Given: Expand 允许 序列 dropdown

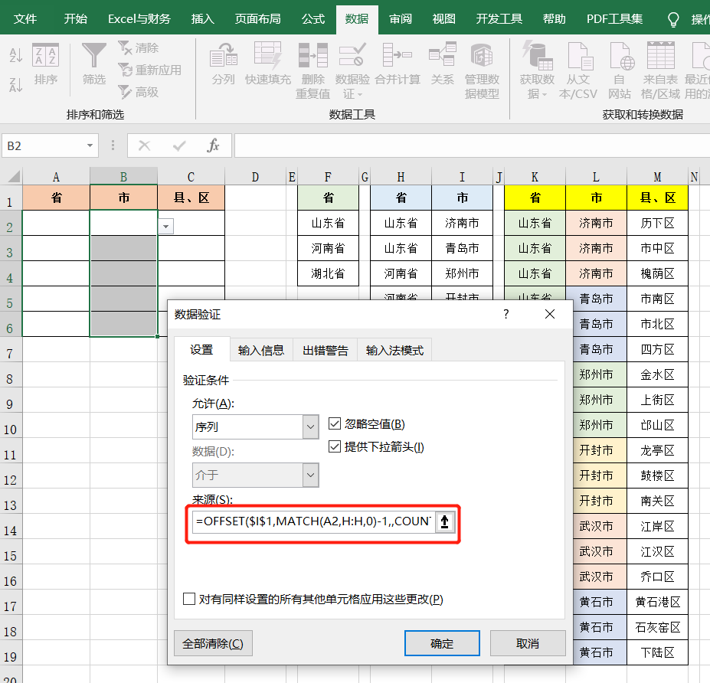Looking at the screenshot, I should [x=311, y=426].
